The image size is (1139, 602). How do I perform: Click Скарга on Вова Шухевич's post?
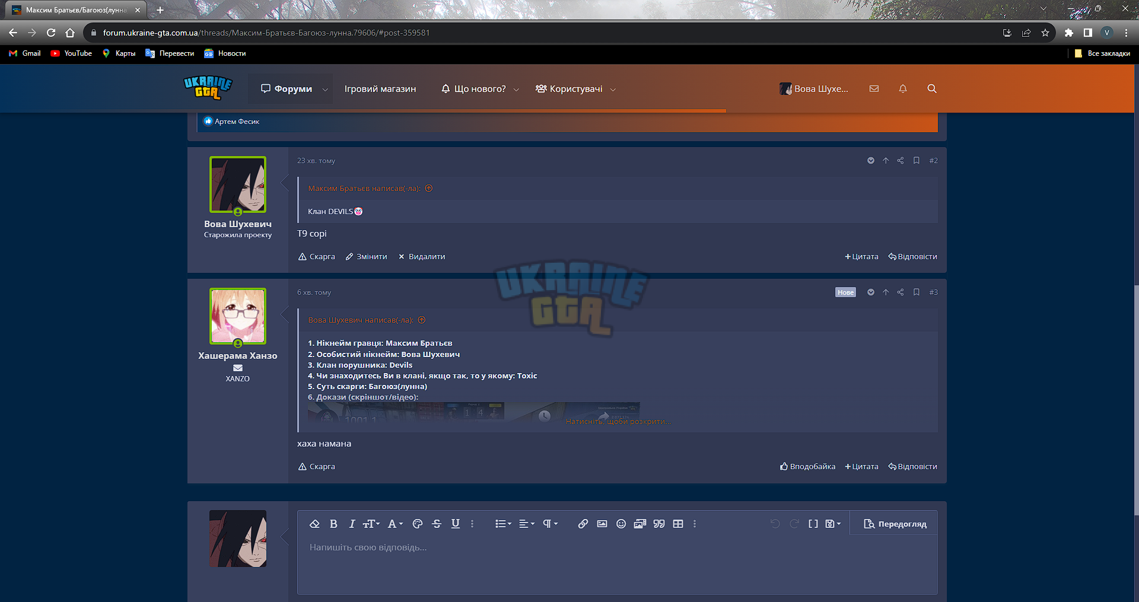pos(317,257)
